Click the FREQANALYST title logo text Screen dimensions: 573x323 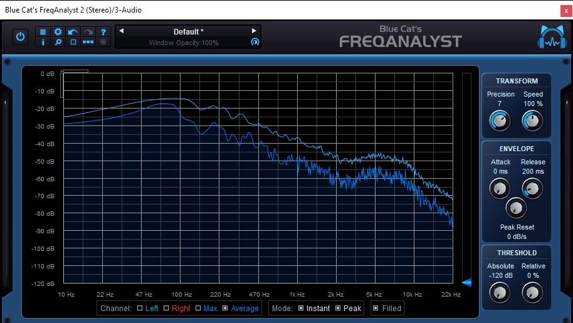(401, 41)
